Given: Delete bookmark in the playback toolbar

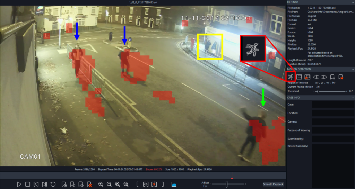Looking at the screenshot, I should (x=89, y=184).
